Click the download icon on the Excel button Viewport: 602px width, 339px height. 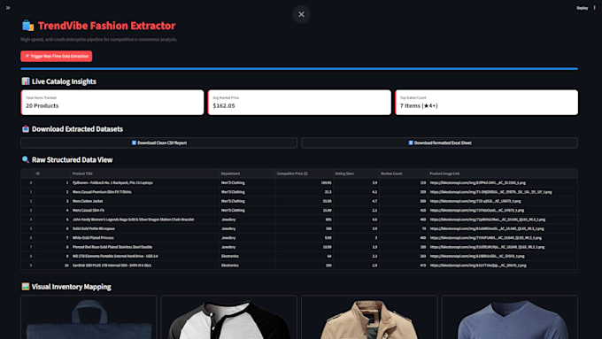click(x=411, y=143)
